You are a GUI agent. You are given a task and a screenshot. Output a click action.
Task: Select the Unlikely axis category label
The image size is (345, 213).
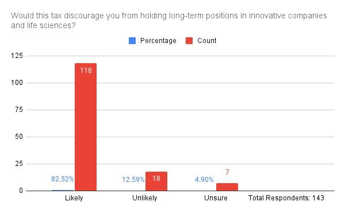[x=145, y=198]
